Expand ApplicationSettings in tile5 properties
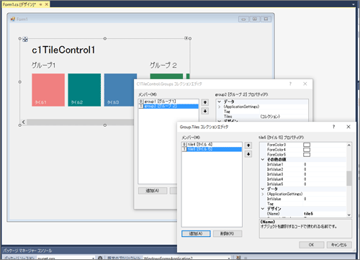The width and height of the screenshot is (360, 260). [x=263, y=194]
